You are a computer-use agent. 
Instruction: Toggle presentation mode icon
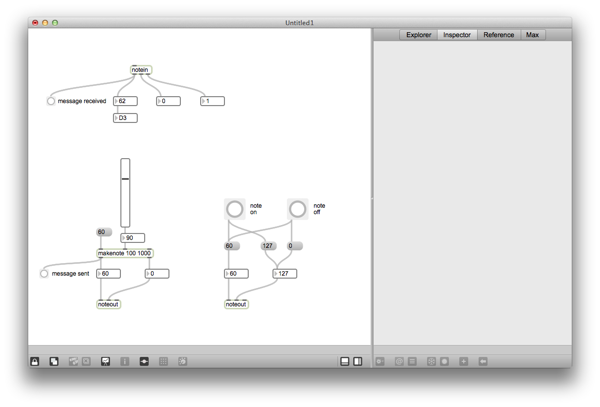tap(106, 361)
